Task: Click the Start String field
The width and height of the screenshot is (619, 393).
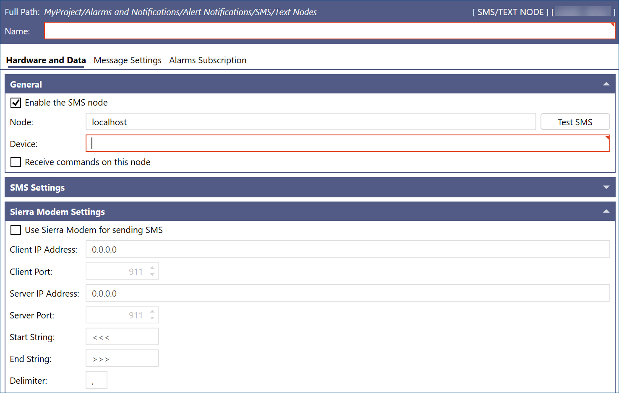Action: pyautogui.click(x=122, y=337)
